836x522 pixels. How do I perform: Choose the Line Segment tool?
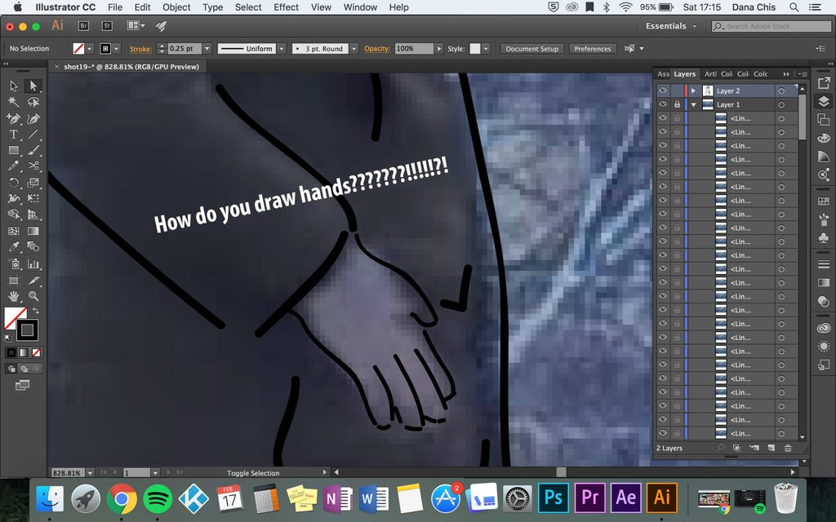coord(33,135)
